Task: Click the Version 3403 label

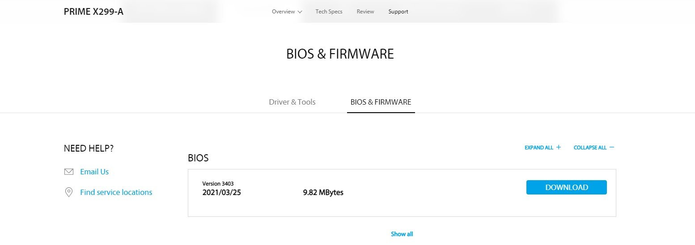Action: point(218,183)
